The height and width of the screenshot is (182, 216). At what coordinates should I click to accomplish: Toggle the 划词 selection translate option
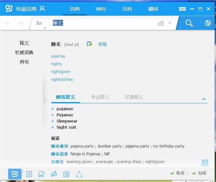coord(199,173)
